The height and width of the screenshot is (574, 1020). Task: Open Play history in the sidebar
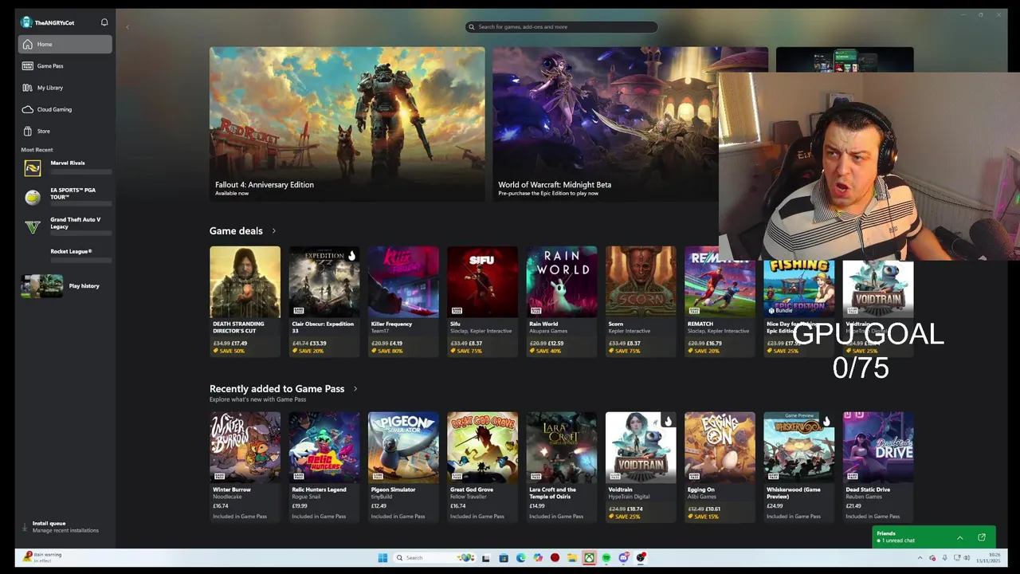click(x=65, y=286)
